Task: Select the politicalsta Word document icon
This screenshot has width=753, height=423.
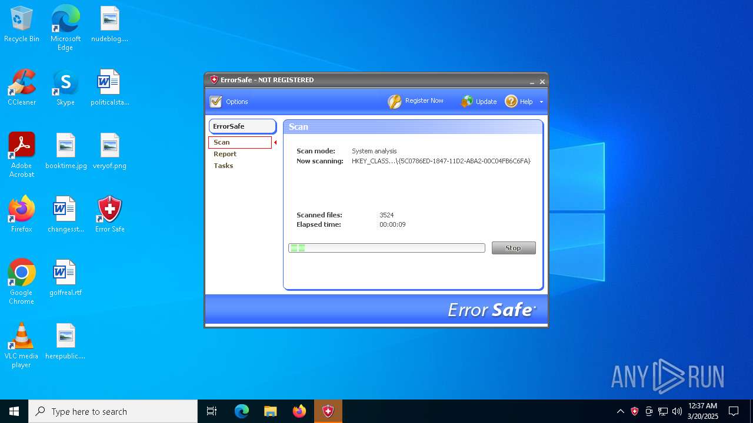Action: tap(110, 88)
